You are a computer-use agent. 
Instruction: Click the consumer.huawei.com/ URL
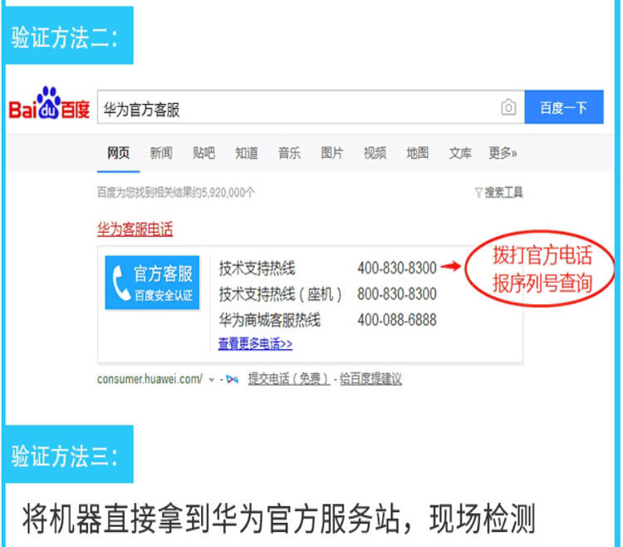[x=150, y=379]
